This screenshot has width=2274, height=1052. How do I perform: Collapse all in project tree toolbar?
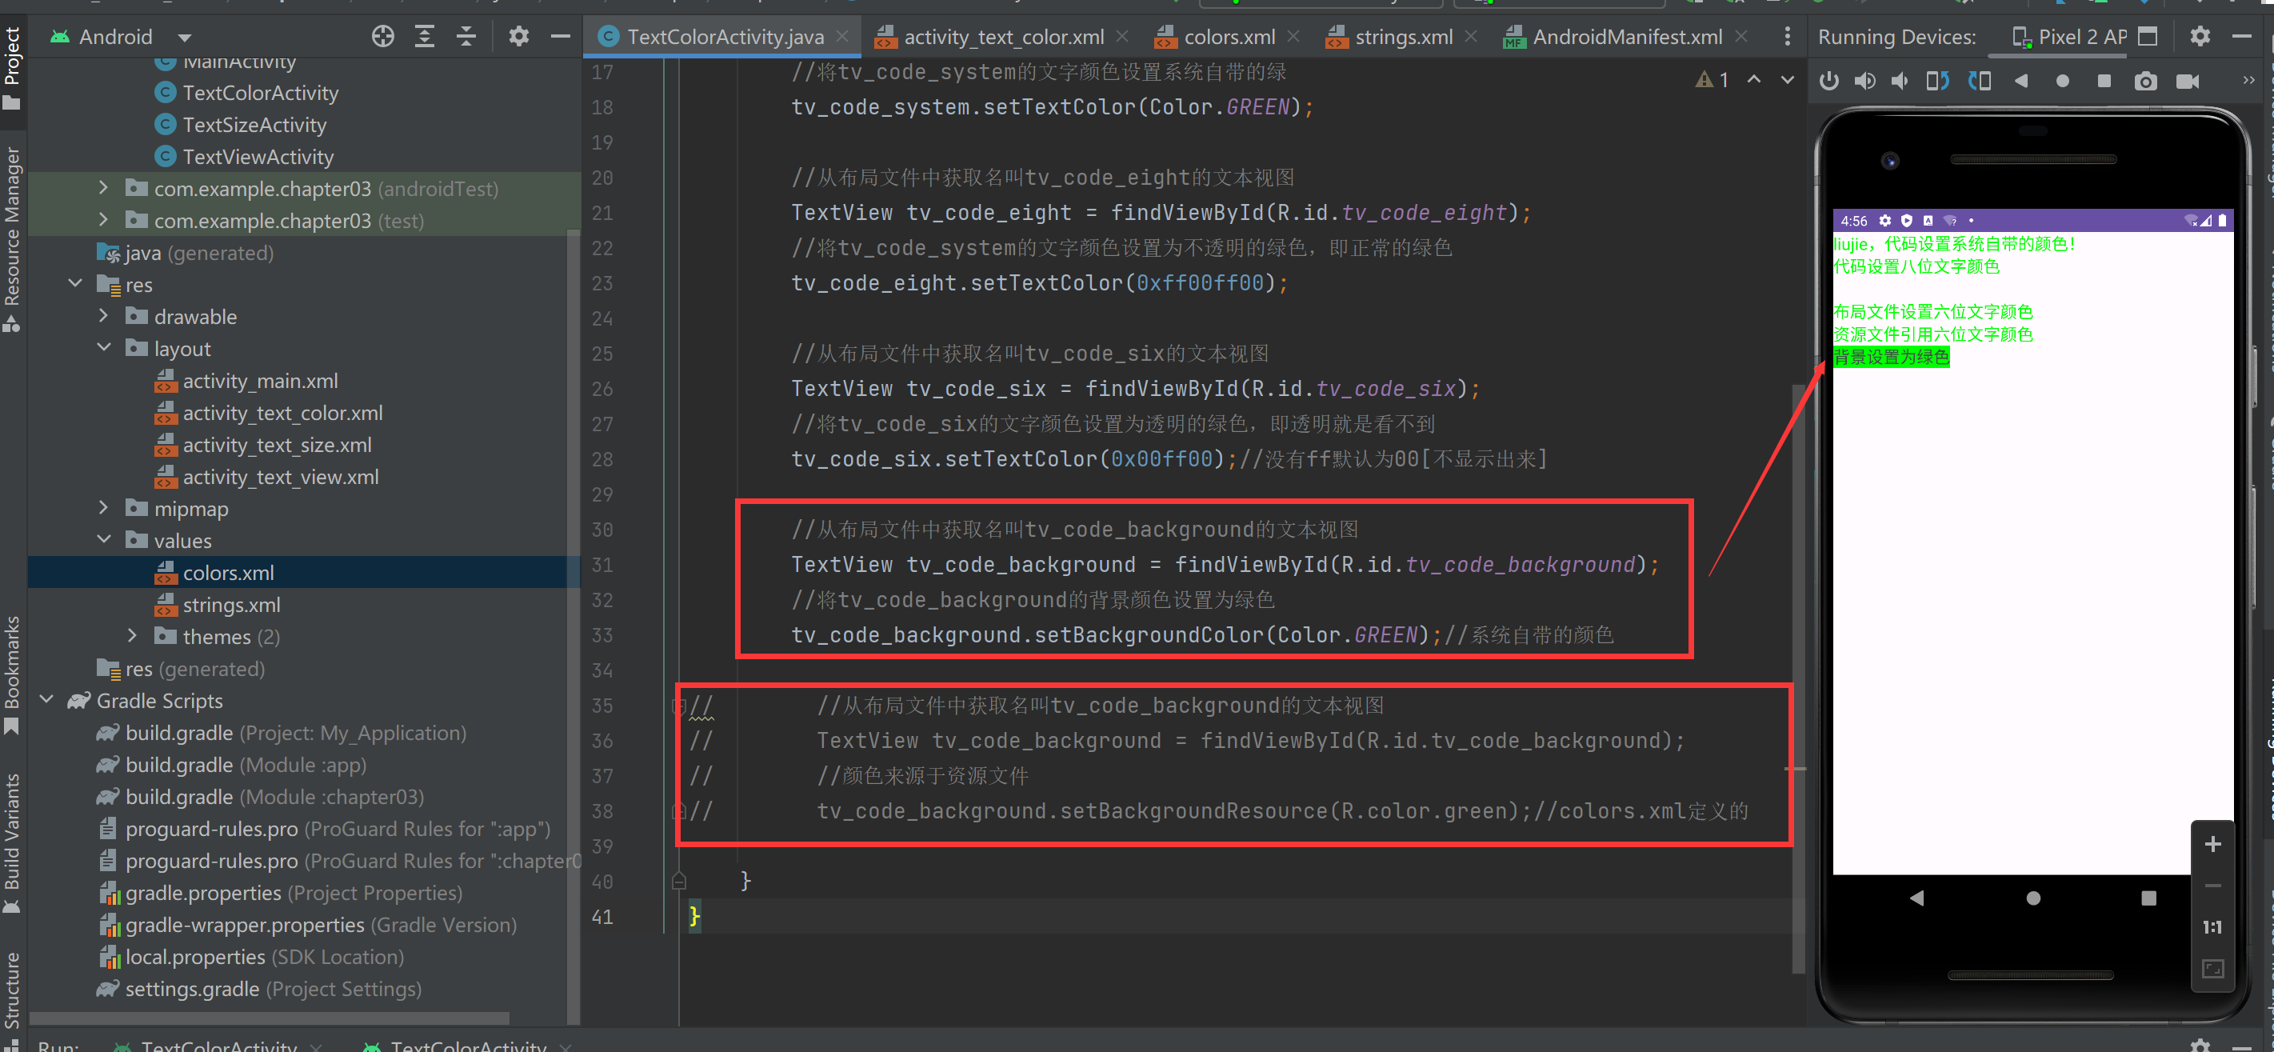[x=466, y=36]
